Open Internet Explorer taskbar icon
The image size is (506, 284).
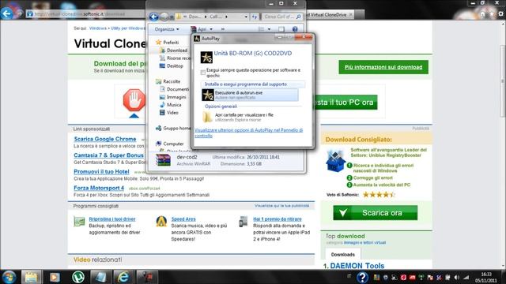123,277
